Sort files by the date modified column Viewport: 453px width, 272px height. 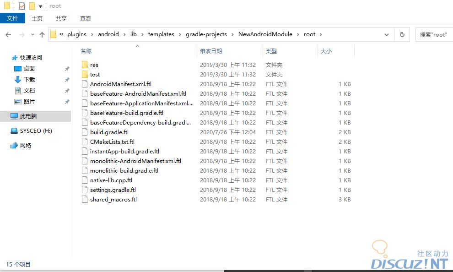(x=211, y=51)
